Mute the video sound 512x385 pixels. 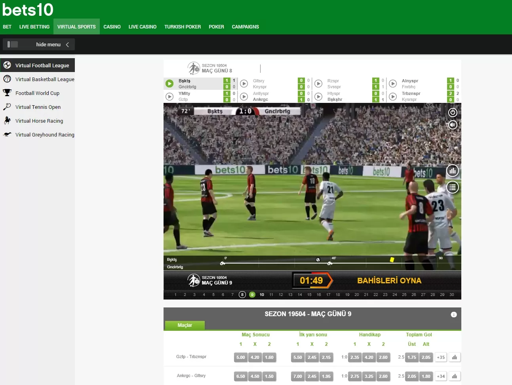click(x=453, y=125)
